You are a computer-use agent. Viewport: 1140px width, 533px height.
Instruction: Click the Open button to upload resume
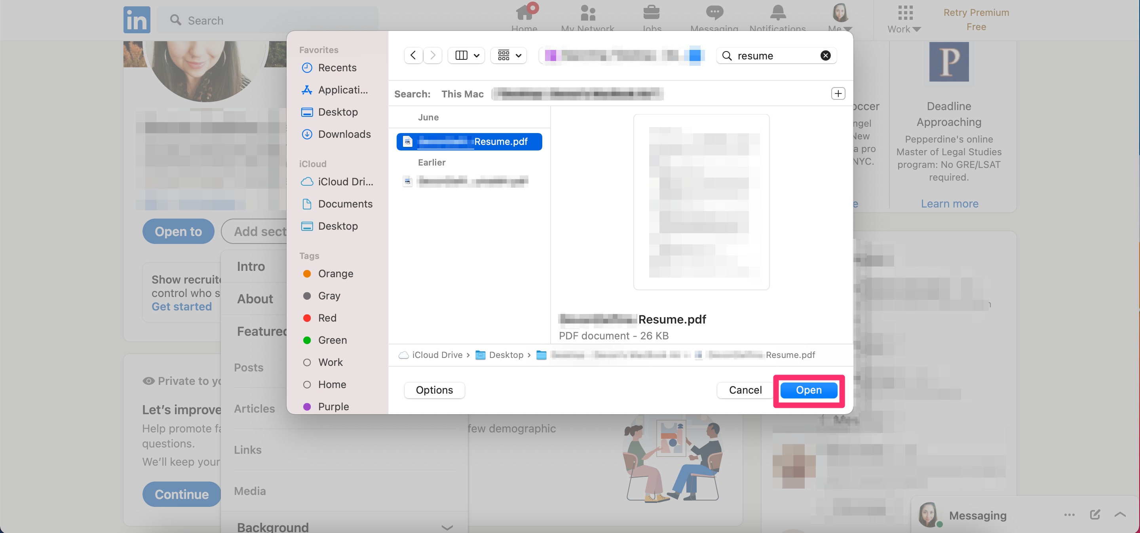[x=808, y=389]
